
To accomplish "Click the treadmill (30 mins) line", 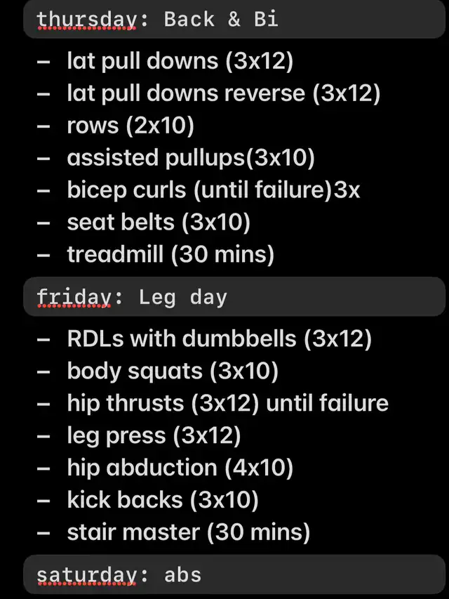I will (170, 254).
